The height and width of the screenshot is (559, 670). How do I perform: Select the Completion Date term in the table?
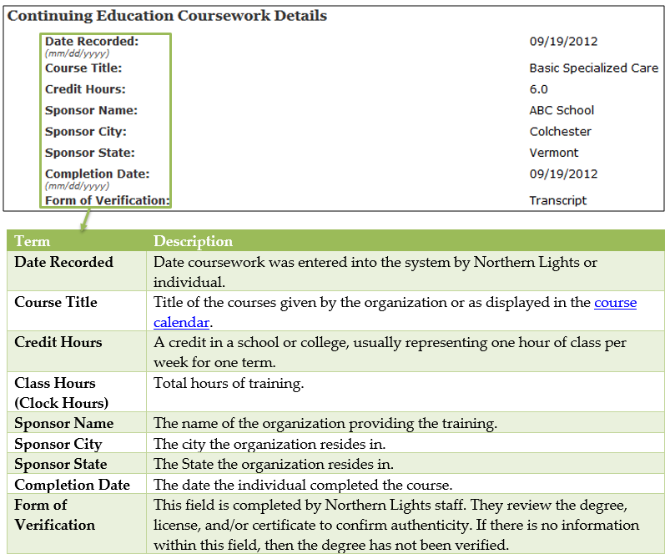(x=72, y=485)
